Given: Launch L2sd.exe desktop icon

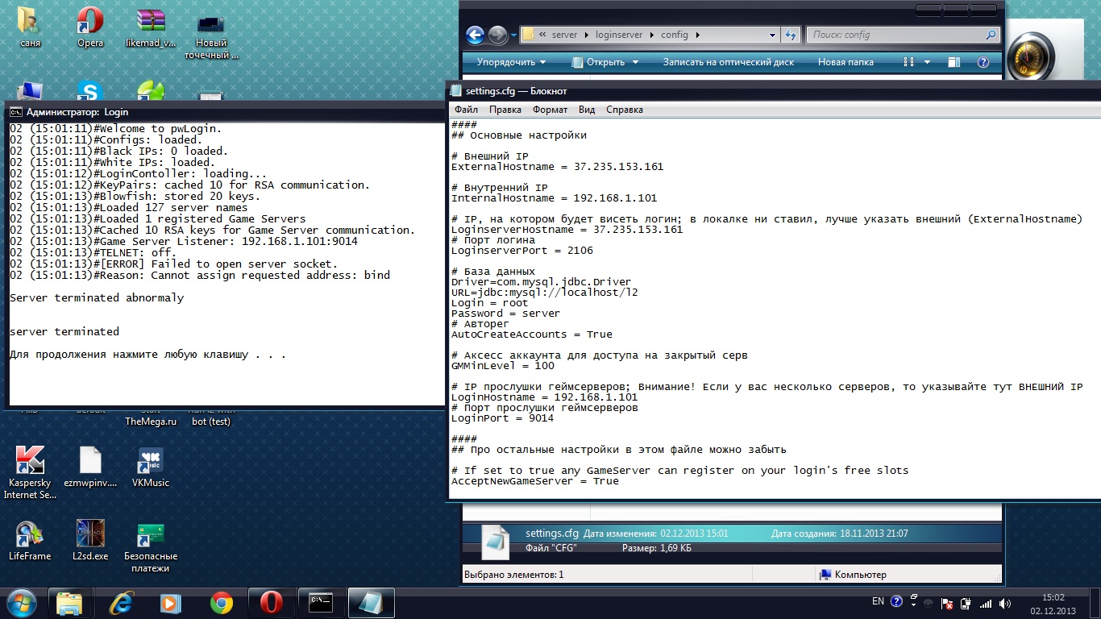Looking at the screenshot, I should [x=90, y=541].
